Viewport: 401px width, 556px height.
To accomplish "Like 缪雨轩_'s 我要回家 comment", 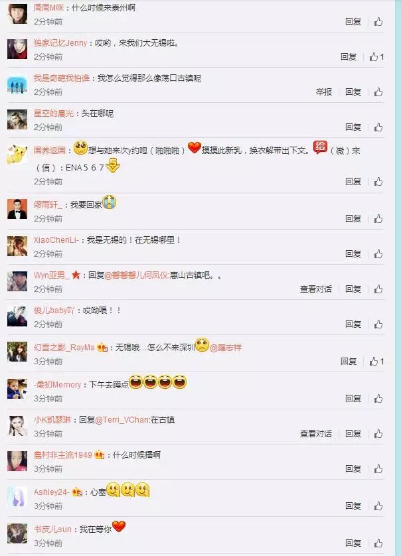I will click(378, 218).
